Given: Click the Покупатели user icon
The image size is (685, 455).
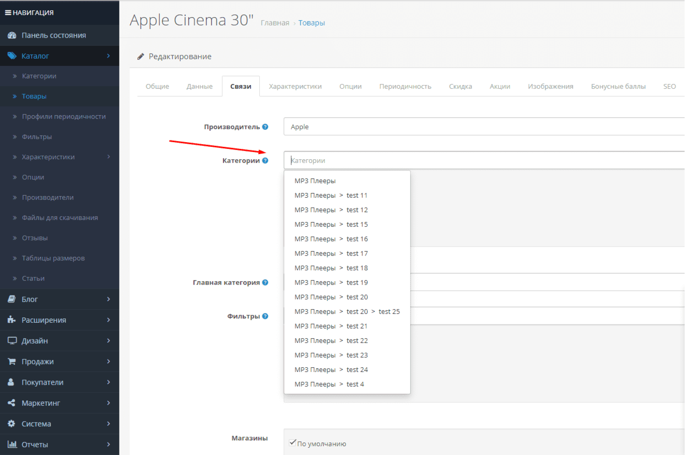Looking at the screenshot, I should tap(11, 382).
